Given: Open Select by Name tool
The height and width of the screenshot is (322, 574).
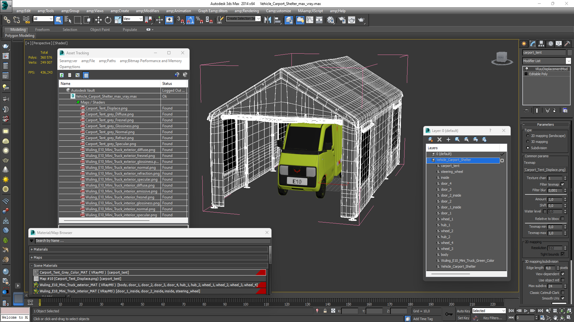Looking at the screenshot, I should [x=68, y=20].
